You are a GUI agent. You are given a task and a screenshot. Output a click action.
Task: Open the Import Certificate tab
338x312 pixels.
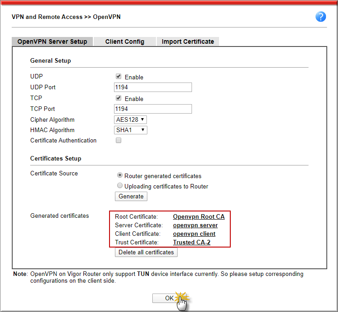[x=188, y=41]
